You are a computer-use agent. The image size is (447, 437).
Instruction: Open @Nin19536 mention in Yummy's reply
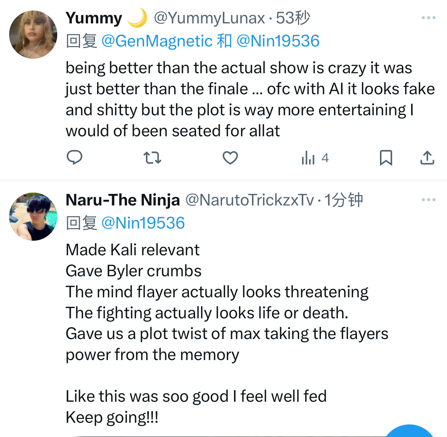(x=278, y=41)
